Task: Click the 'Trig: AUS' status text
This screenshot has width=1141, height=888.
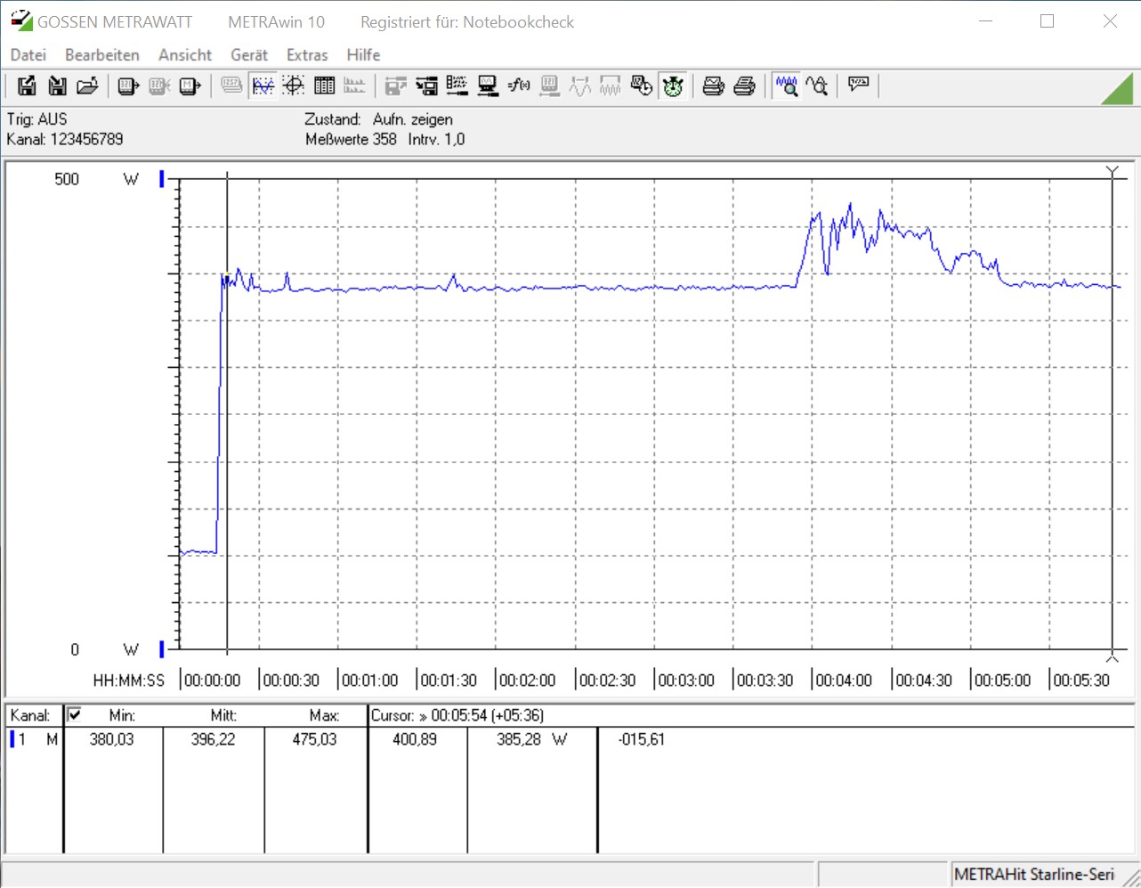Action: [x=36, y=119]
